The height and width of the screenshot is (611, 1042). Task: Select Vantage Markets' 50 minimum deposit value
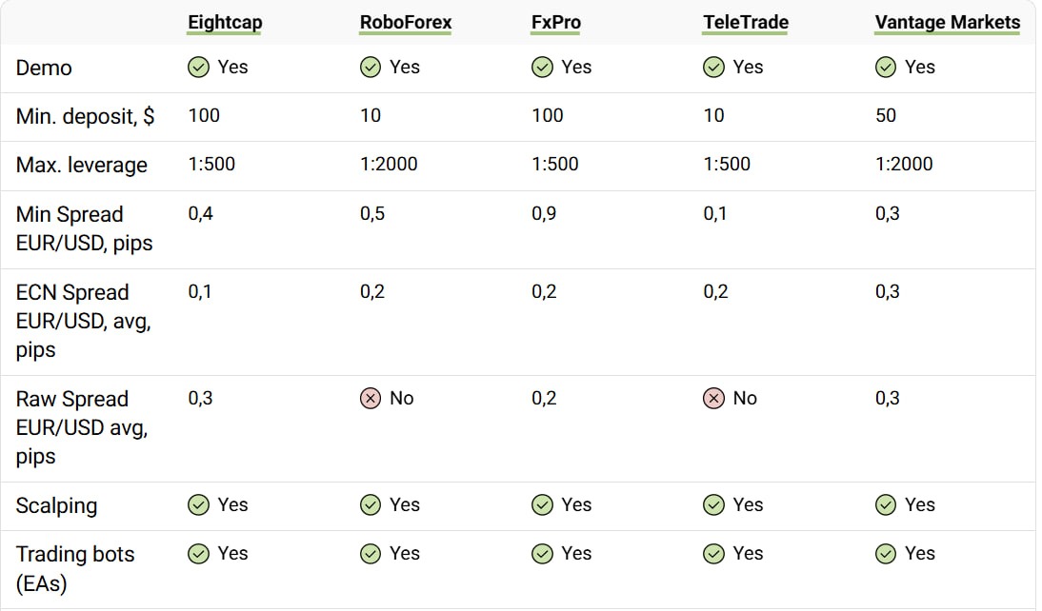pos(886,115)
